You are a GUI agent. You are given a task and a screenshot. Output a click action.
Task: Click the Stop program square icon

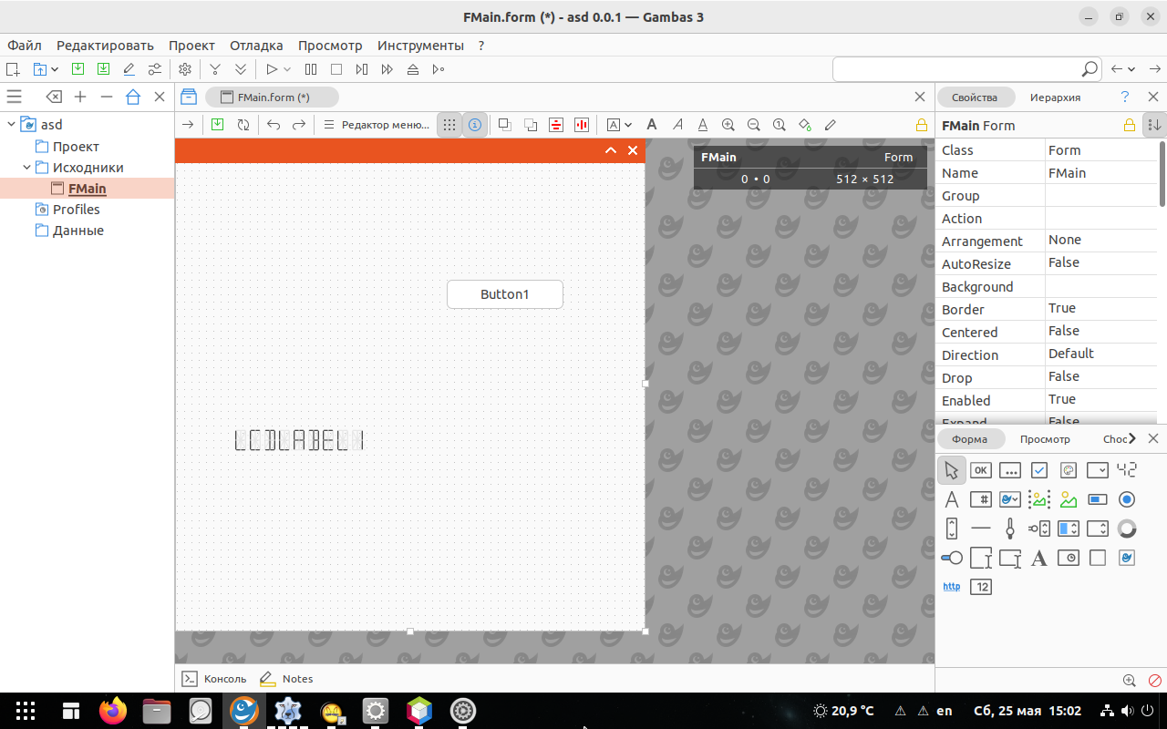(x=336, y=69)
